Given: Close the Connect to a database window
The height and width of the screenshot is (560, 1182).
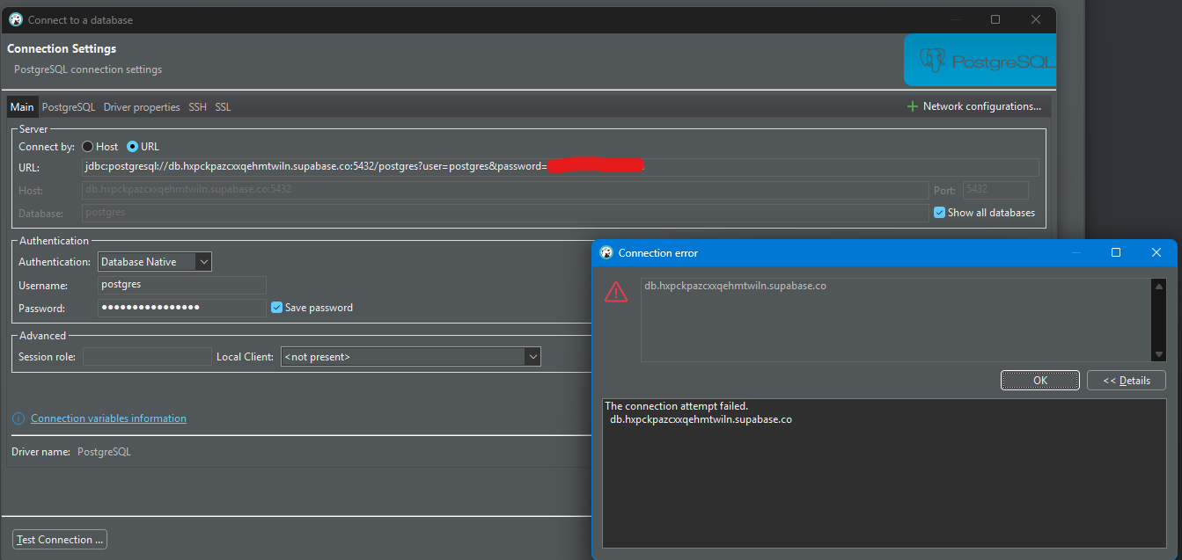Looking at the screenshot, I should point(1036,19).
